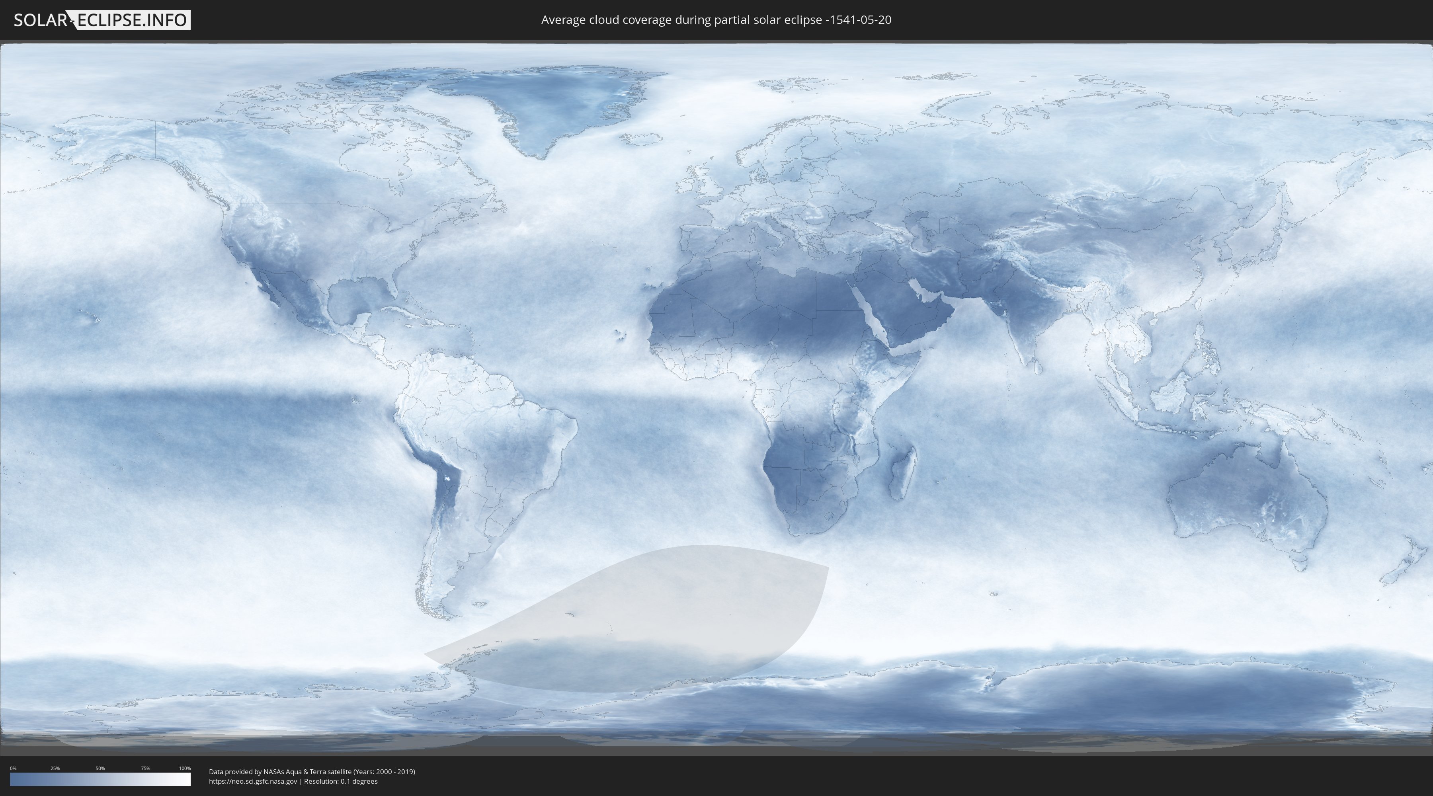
Task: Click the 50% legend label
Action: click(x=100, y=768)
